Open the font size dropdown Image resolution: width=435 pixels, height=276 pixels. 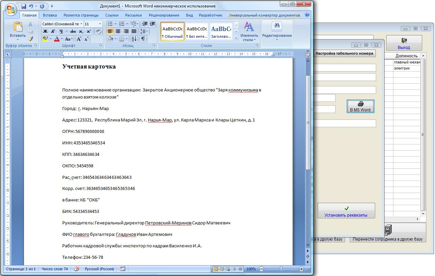click(x=100, y=24)
